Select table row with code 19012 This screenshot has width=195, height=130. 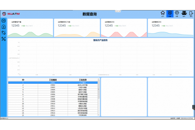pos(53,108)
